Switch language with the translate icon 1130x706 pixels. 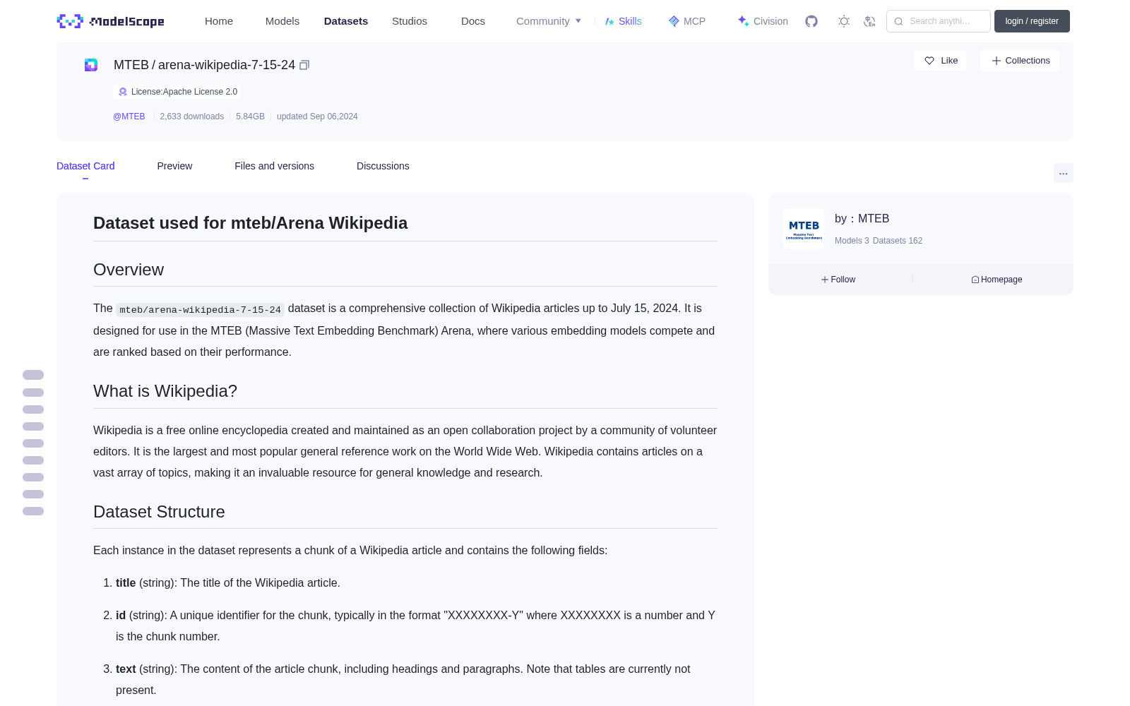869,21
